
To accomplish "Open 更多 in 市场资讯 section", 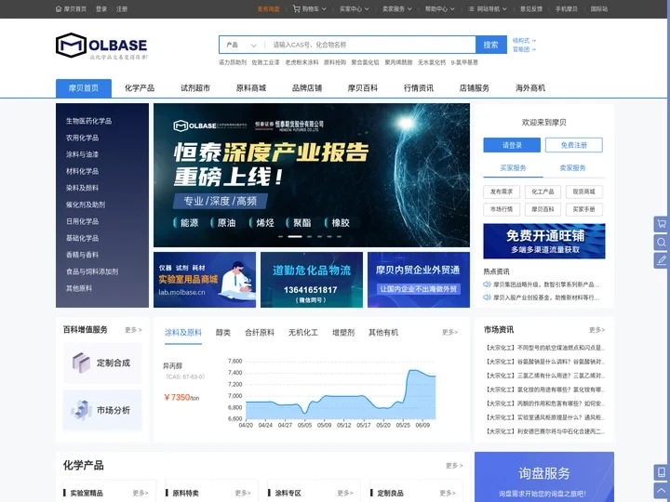I will pos(596,330).
